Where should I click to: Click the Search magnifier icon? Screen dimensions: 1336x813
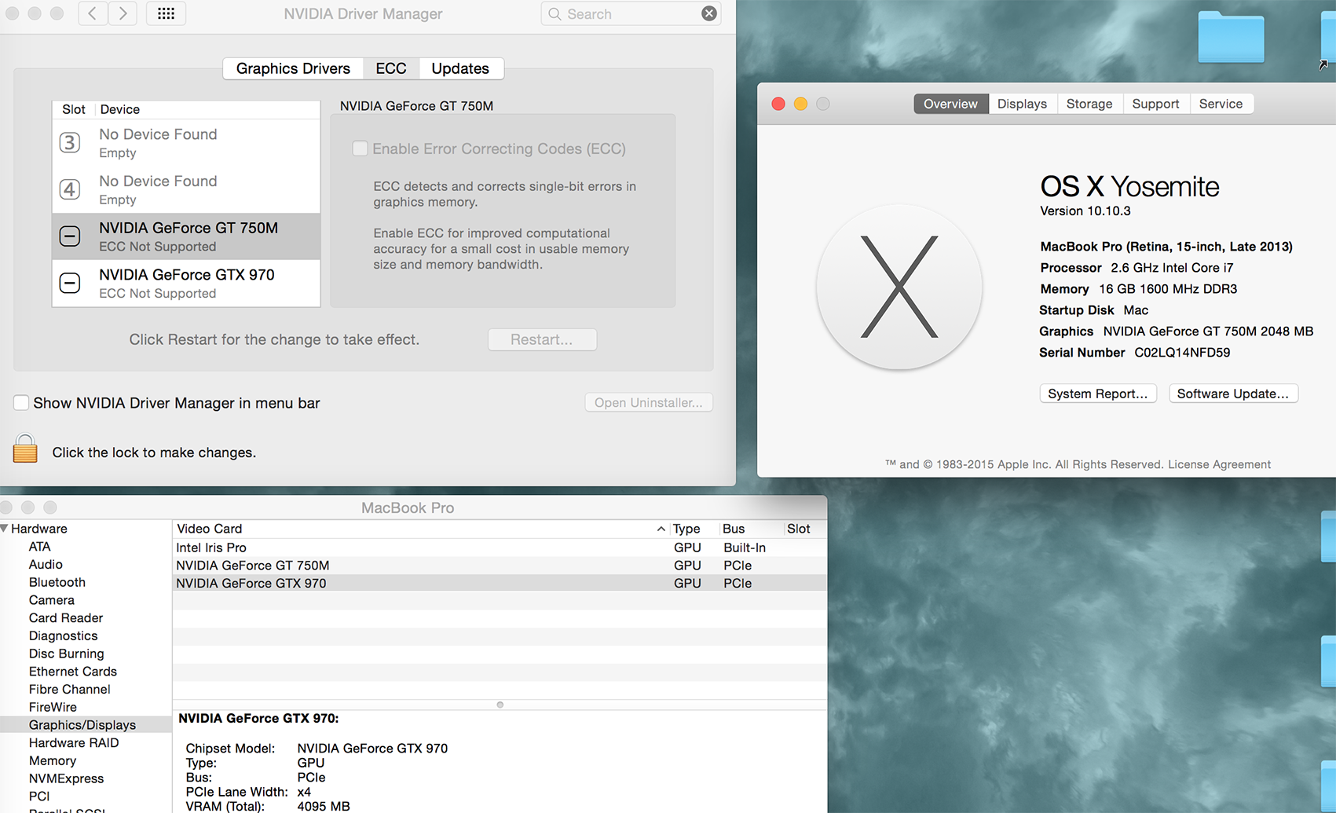click(555, 14)
